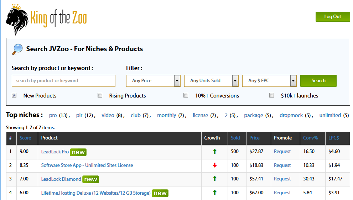353x200 pixels.
Task: Click the Growth column header
Action: 212,138
